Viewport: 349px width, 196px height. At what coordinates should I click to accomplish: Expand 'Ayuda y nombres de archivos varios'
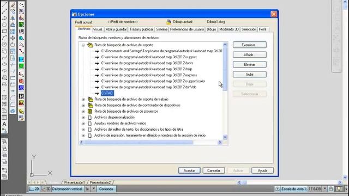point(83,124)
